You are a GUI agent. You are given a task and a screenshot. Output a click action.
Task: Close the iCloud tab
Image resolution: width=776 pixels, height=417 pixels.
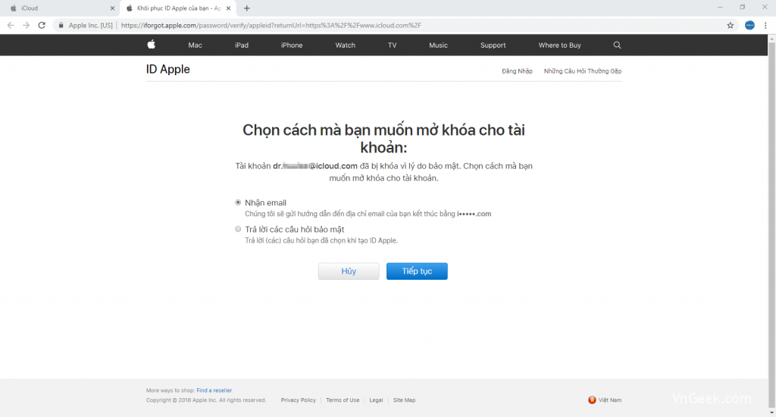pos(112,8)
